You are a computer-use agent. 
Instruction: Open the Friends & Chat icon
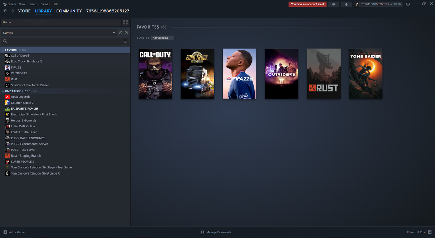point(430,232)
